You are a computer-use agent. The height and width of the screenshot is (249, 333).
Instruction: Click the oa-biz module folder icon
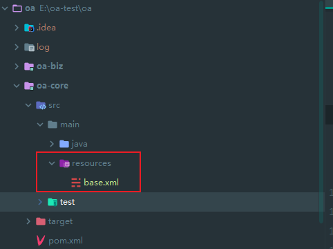coord(29,66)
